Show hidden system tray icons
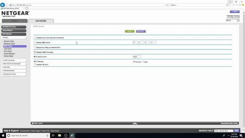The width and height of the screenshot is (245, 138). click(229, 135)
